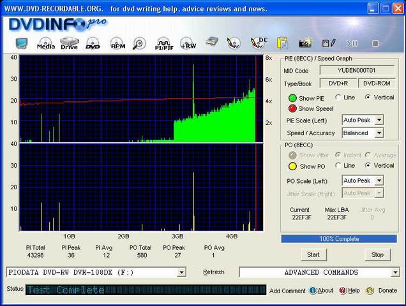The height and width of the screenshot is (306, 406).
Task: Click the red Help question icon
Action: point(343,291)
